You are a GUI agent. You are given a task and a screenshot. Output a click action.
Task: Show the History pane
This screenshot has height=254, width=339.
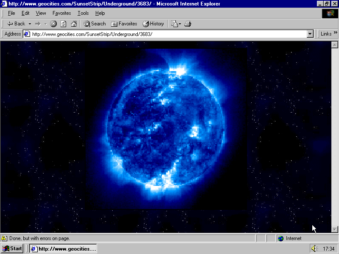coord(153,24)
